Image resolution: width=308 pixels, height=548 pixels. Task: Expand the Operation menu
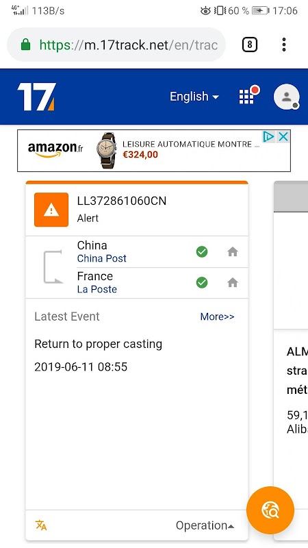[x=205, y=525]
